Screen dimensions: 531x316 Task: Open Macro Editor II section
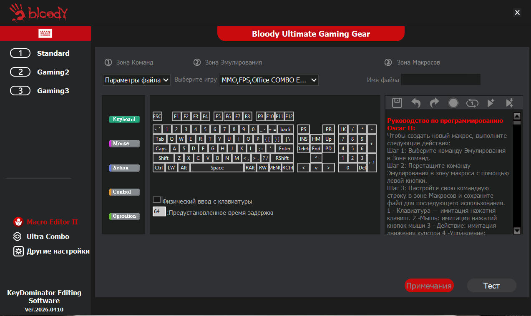pos(53,222)
